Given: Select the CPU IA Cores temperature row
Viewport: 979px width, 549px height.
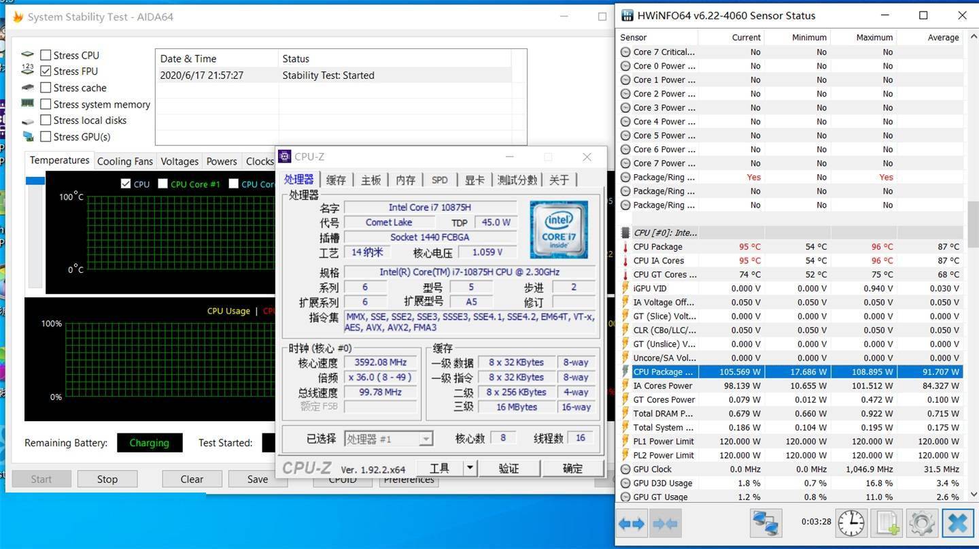Looking at the screenshot, I should (x=790, y=261).
